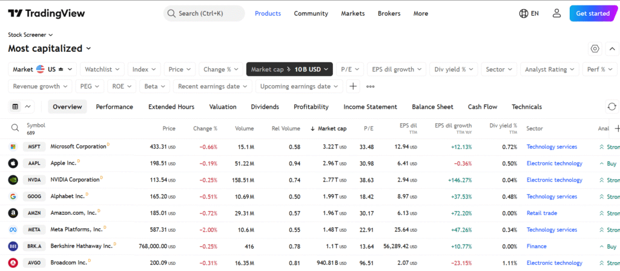
Task: Open the Market cap 10B USD filter
Action: [289, 69]
